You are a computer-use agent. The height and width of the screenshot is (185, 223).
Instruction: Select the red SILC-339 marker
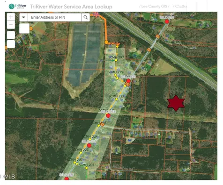128,81
